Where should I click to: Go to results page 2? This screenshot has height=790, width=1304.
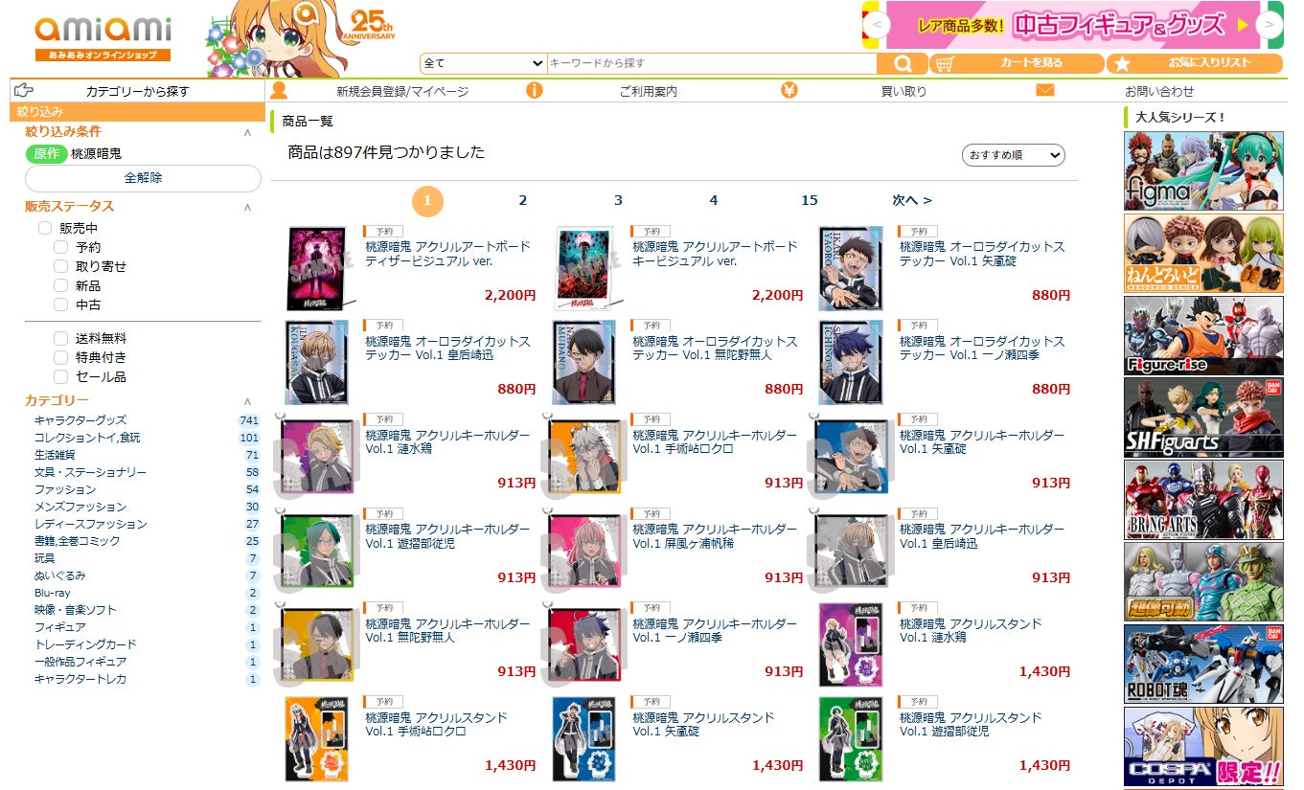(523, 200)
